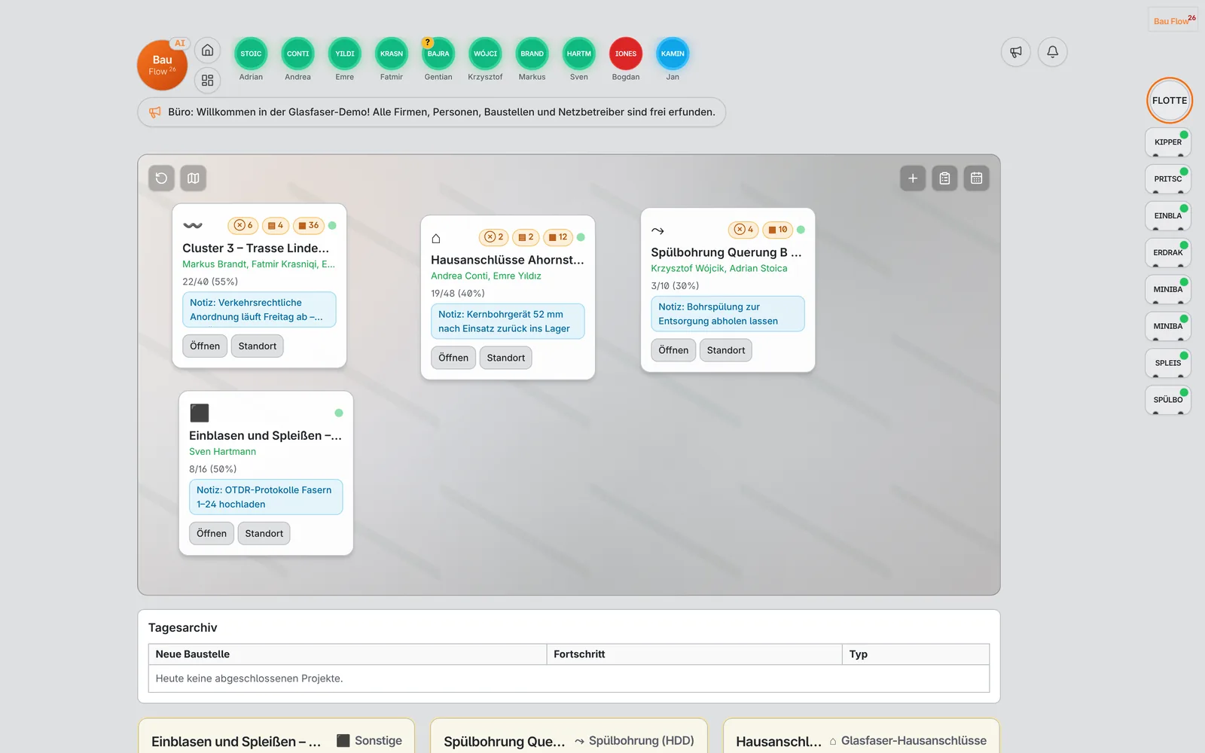Click Notiz Kernbohrgerät 52 mm note
The image size is (1205, 753).
pyautogui.click(x=508, y=322)
